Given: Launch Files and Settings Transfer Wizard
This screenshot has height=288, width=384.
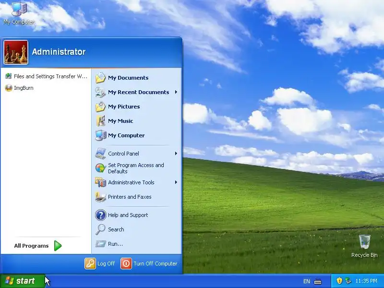Looking at the screenshot, I should 46,76.
